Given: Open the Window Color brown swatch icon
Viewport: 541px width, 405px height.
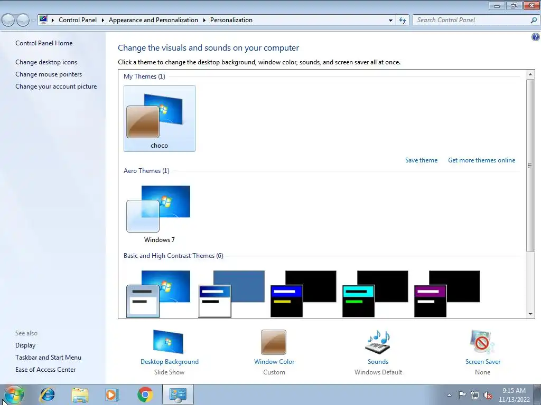Looking at the screenshot, I should [x=274, y=342].
